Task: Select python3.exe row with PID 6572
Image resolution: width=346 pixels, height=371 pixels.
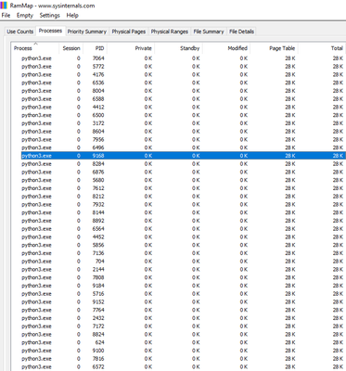Action: [184, 366]
